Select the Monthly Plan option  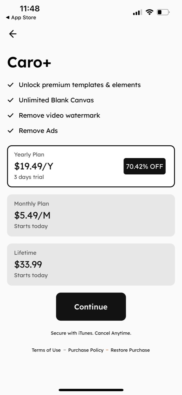point(91,215)
